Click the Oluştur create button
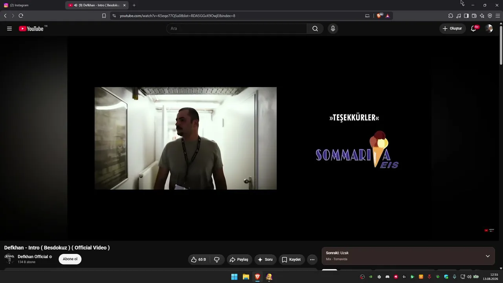The height and width of the screenshot is (283, 503). tap(452, 28)
